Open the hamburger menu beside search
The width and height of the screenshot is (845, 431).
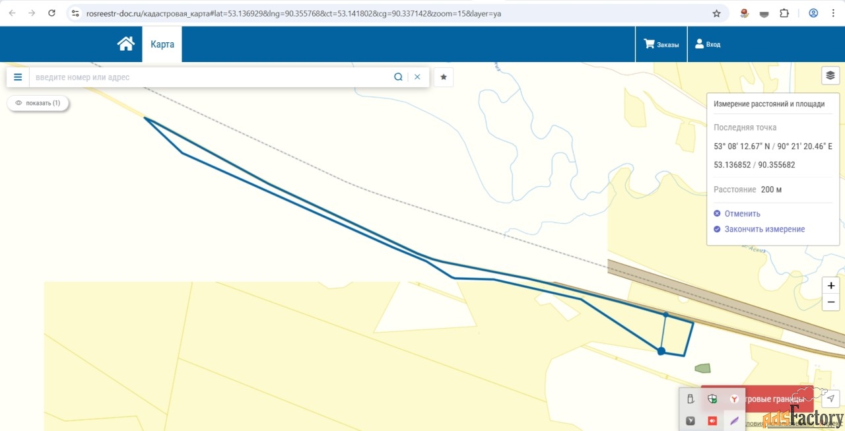pos(18,77)
